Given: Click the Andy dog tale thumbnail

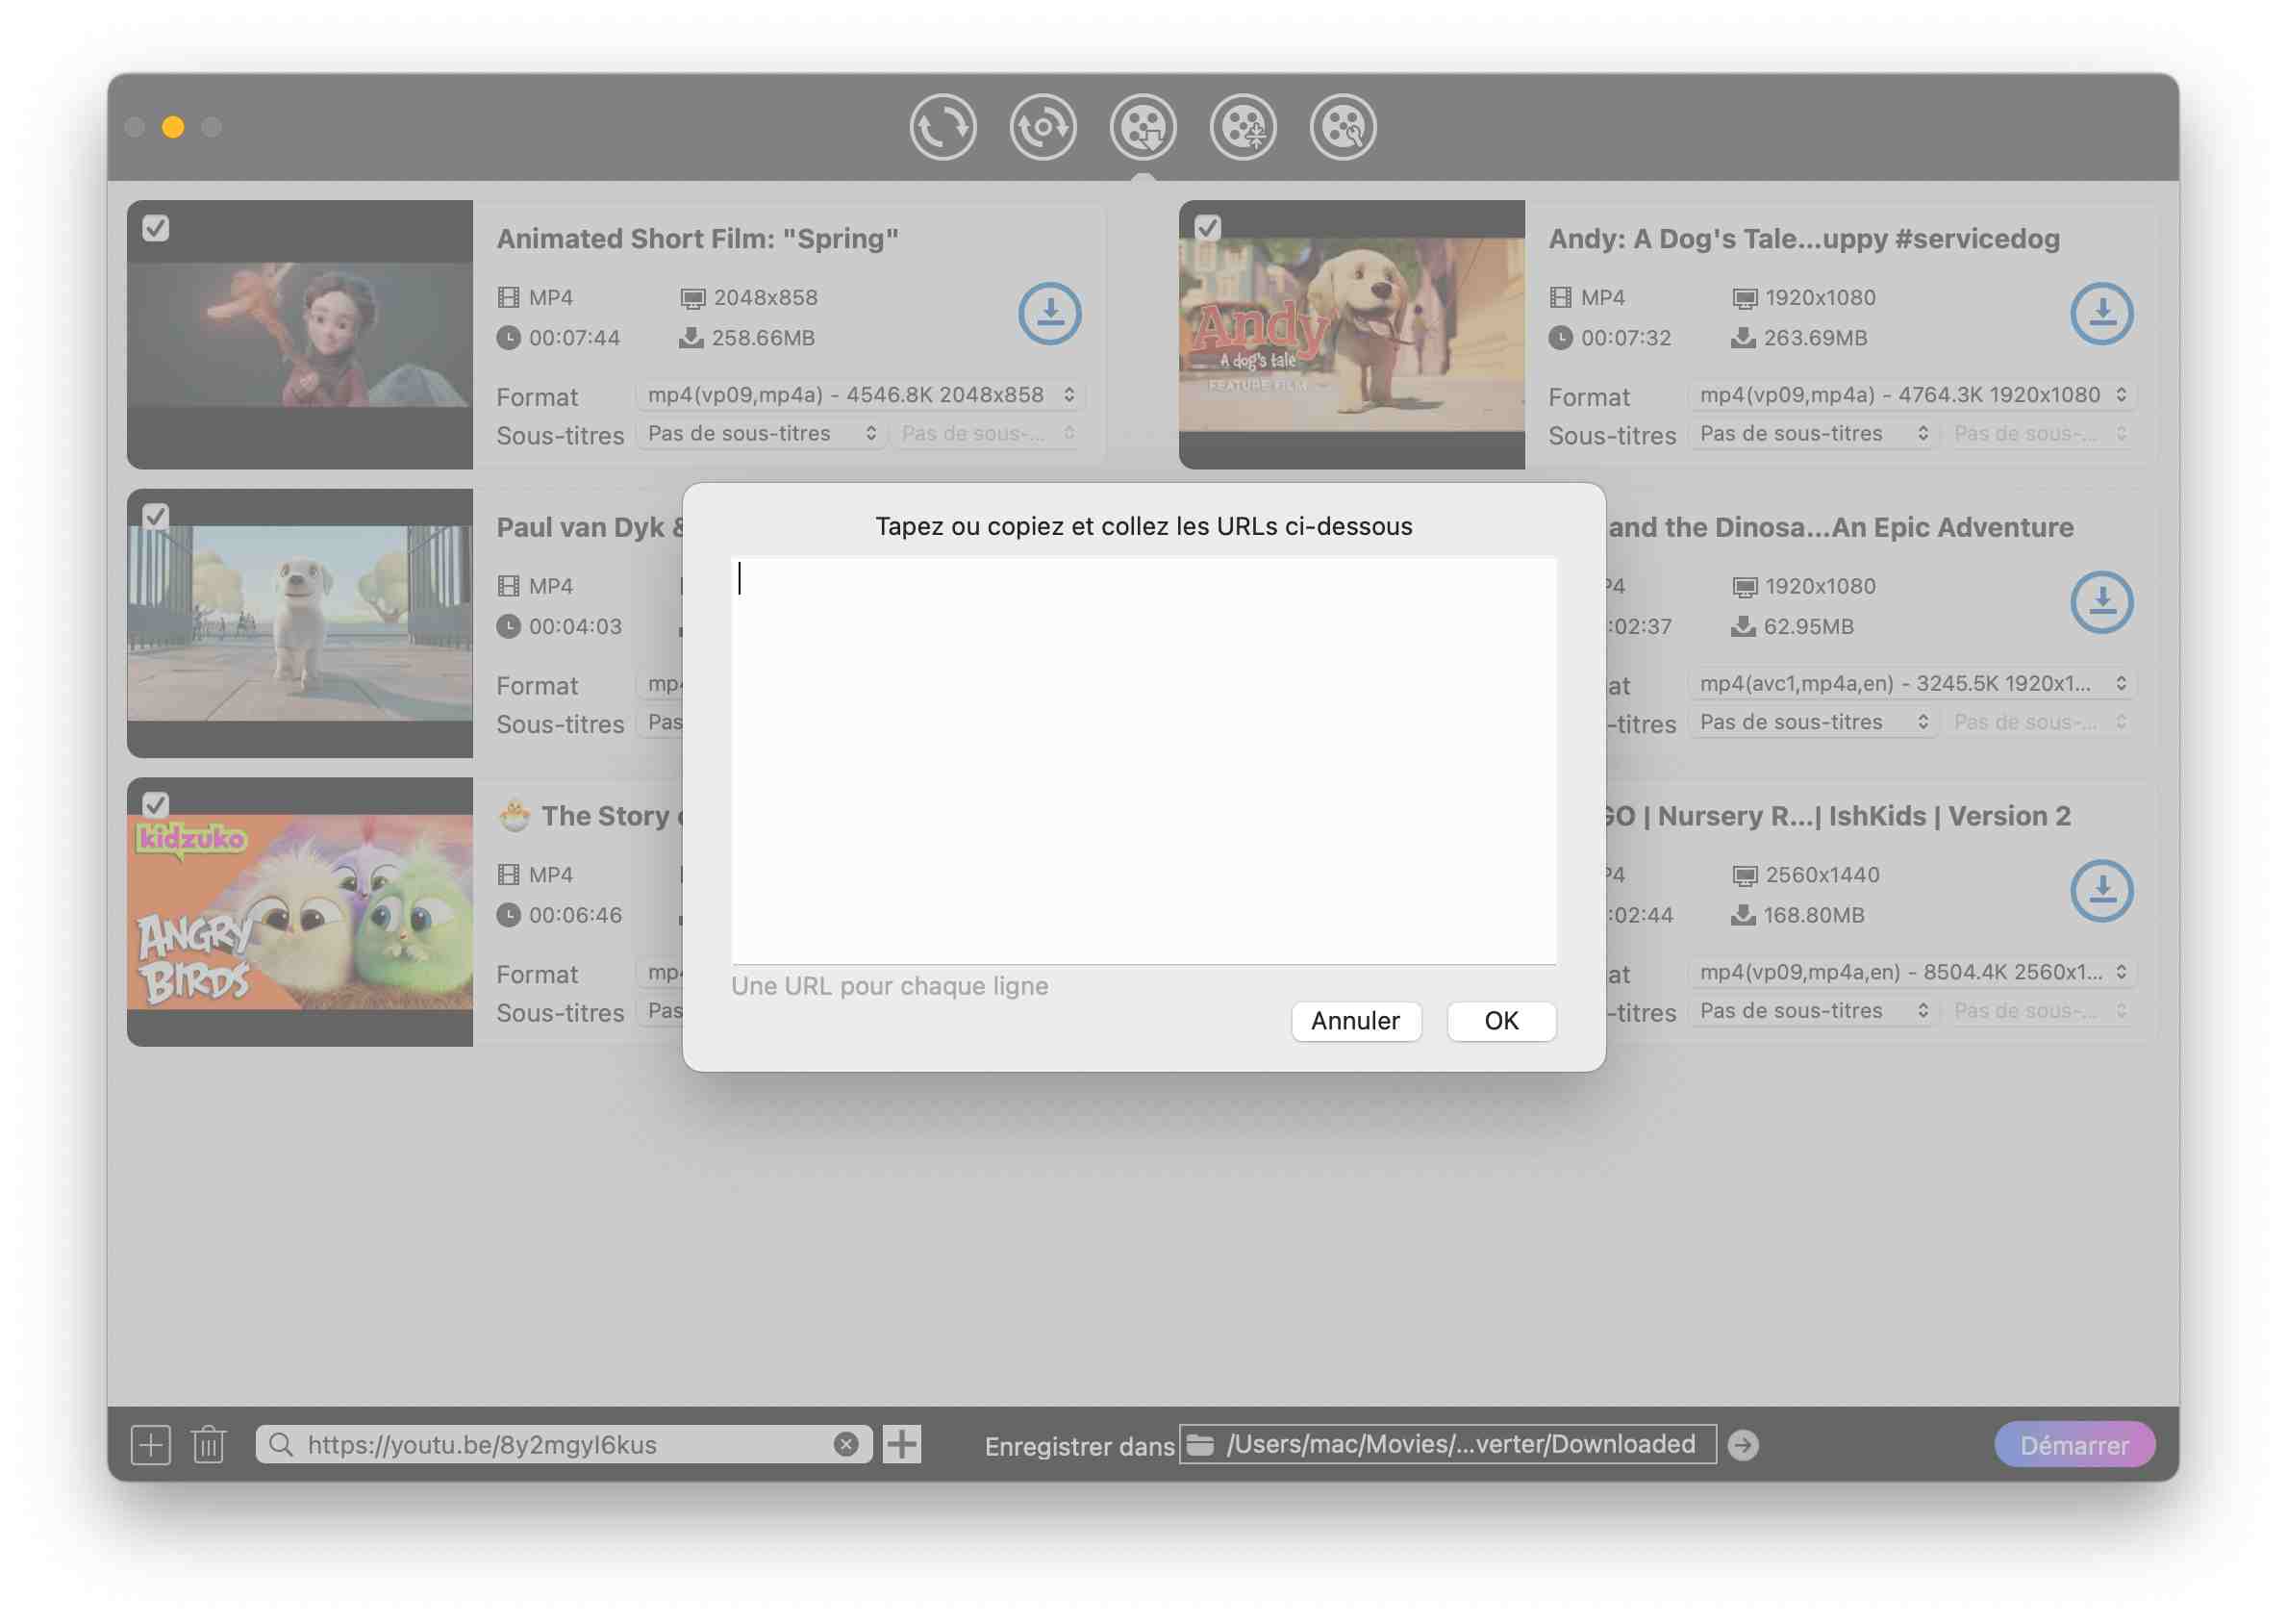Looking at the screenshot, I should [x=1351, y=335].
